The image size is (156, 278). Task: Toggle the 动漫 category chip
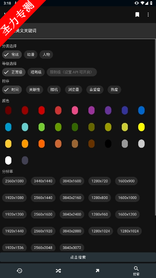tap(31, 54)
